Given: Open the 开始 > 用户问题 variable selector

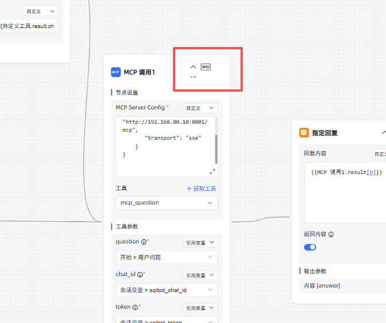Looking at the screenshot, I should [x=167, y=257].
